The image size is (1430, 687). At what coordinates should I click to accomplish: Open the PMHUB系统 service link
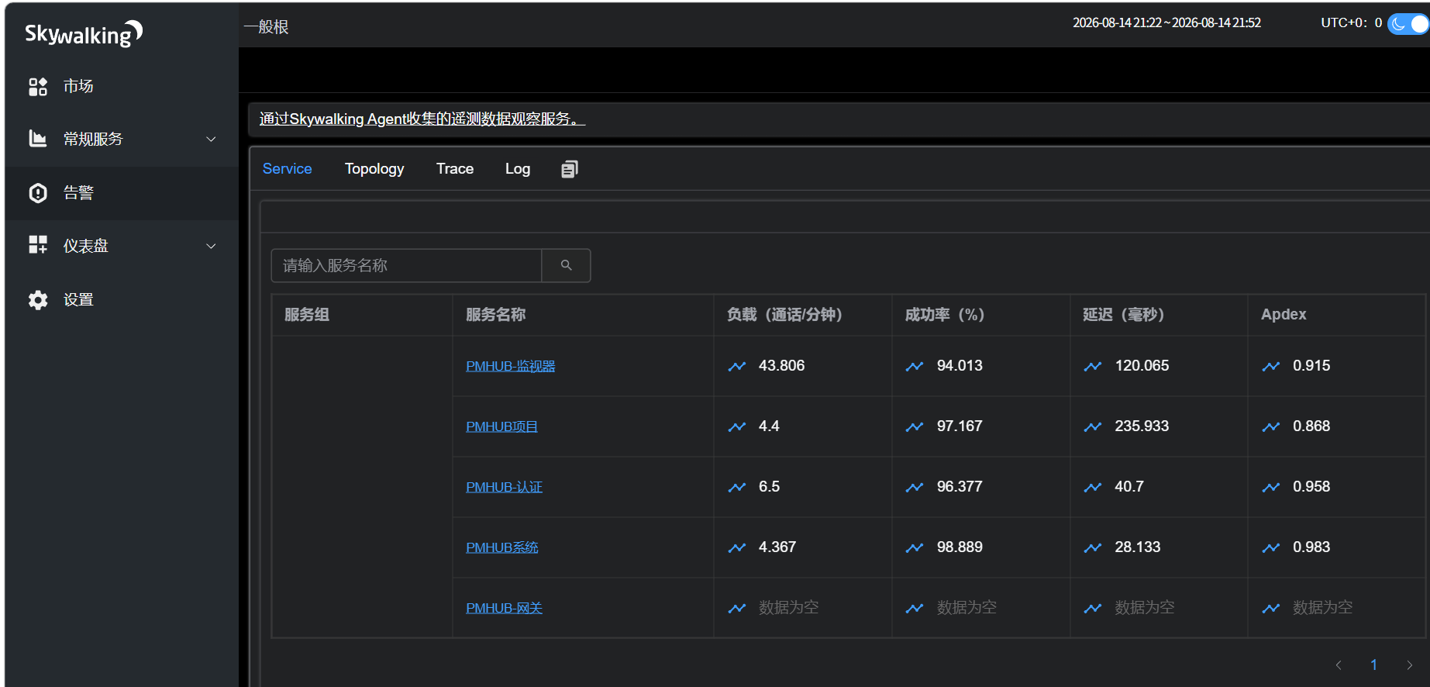501,547
